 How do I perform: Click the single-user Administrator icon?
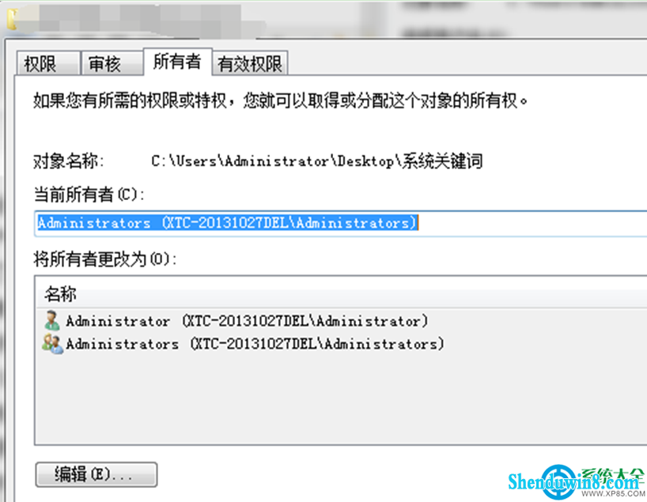[52, 320]
